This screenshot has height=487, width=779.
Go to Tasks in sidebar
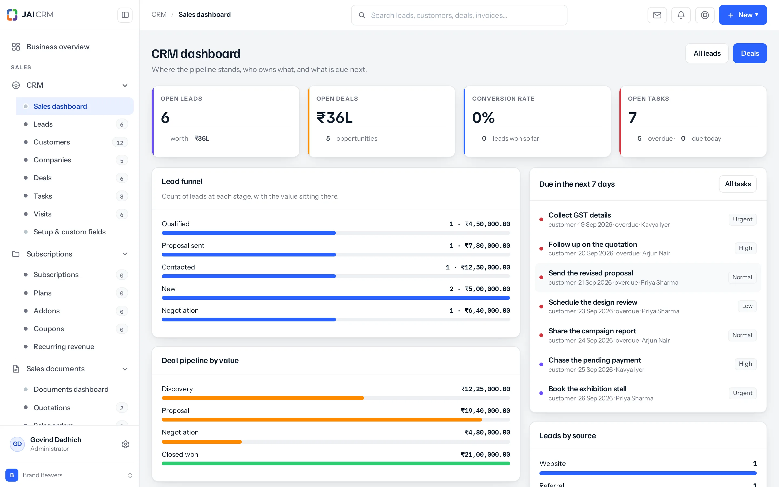[75, 196]
